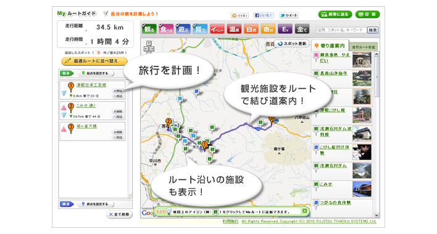
Task: Enable the 宿泊 lodging category filter
Action: (268, 29)
